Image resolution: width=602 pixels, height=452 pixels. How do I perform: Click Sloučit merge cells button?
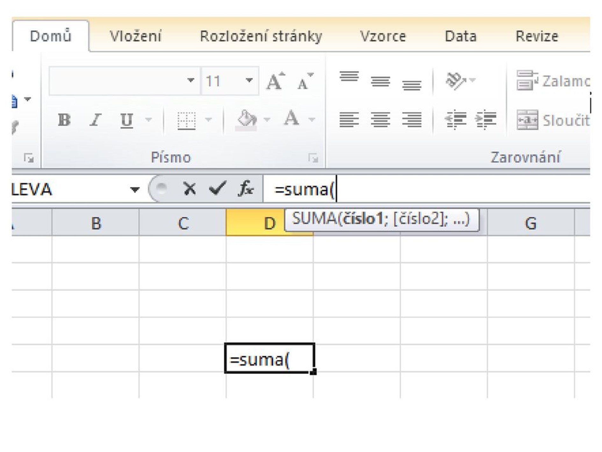coord(553,120)
